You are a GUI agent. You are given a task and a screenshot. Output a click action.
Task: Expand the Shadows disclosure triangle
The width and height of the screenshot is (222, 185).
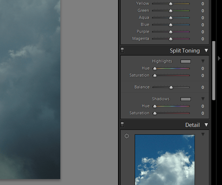203,99
